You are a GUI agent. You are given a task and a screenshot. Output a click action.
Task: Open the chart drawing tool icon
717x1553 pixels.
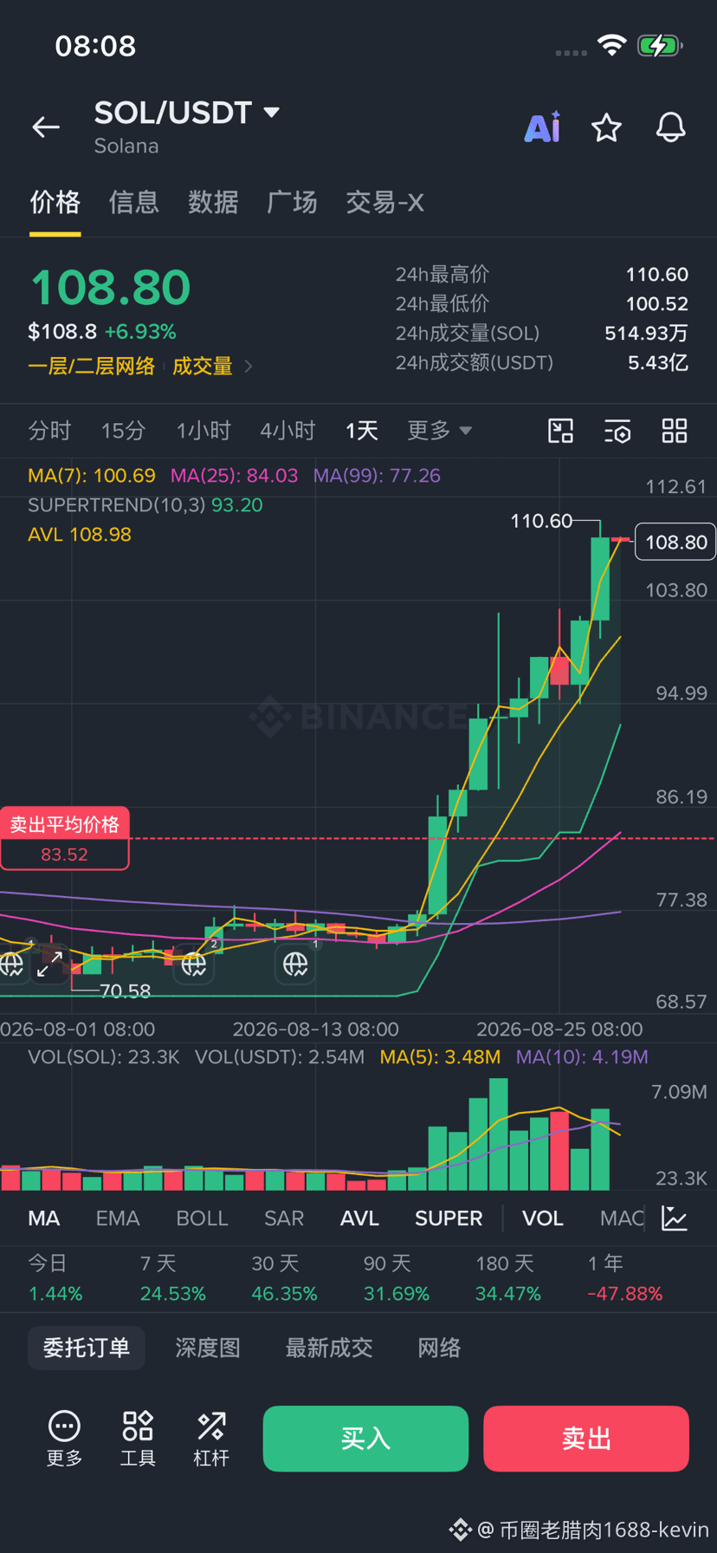point(561,431)
